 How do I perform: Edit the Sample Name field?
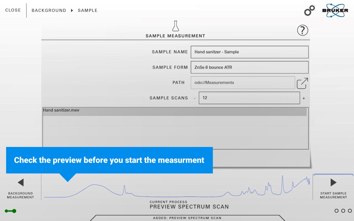pyautogui.click(x=249, y=52)
